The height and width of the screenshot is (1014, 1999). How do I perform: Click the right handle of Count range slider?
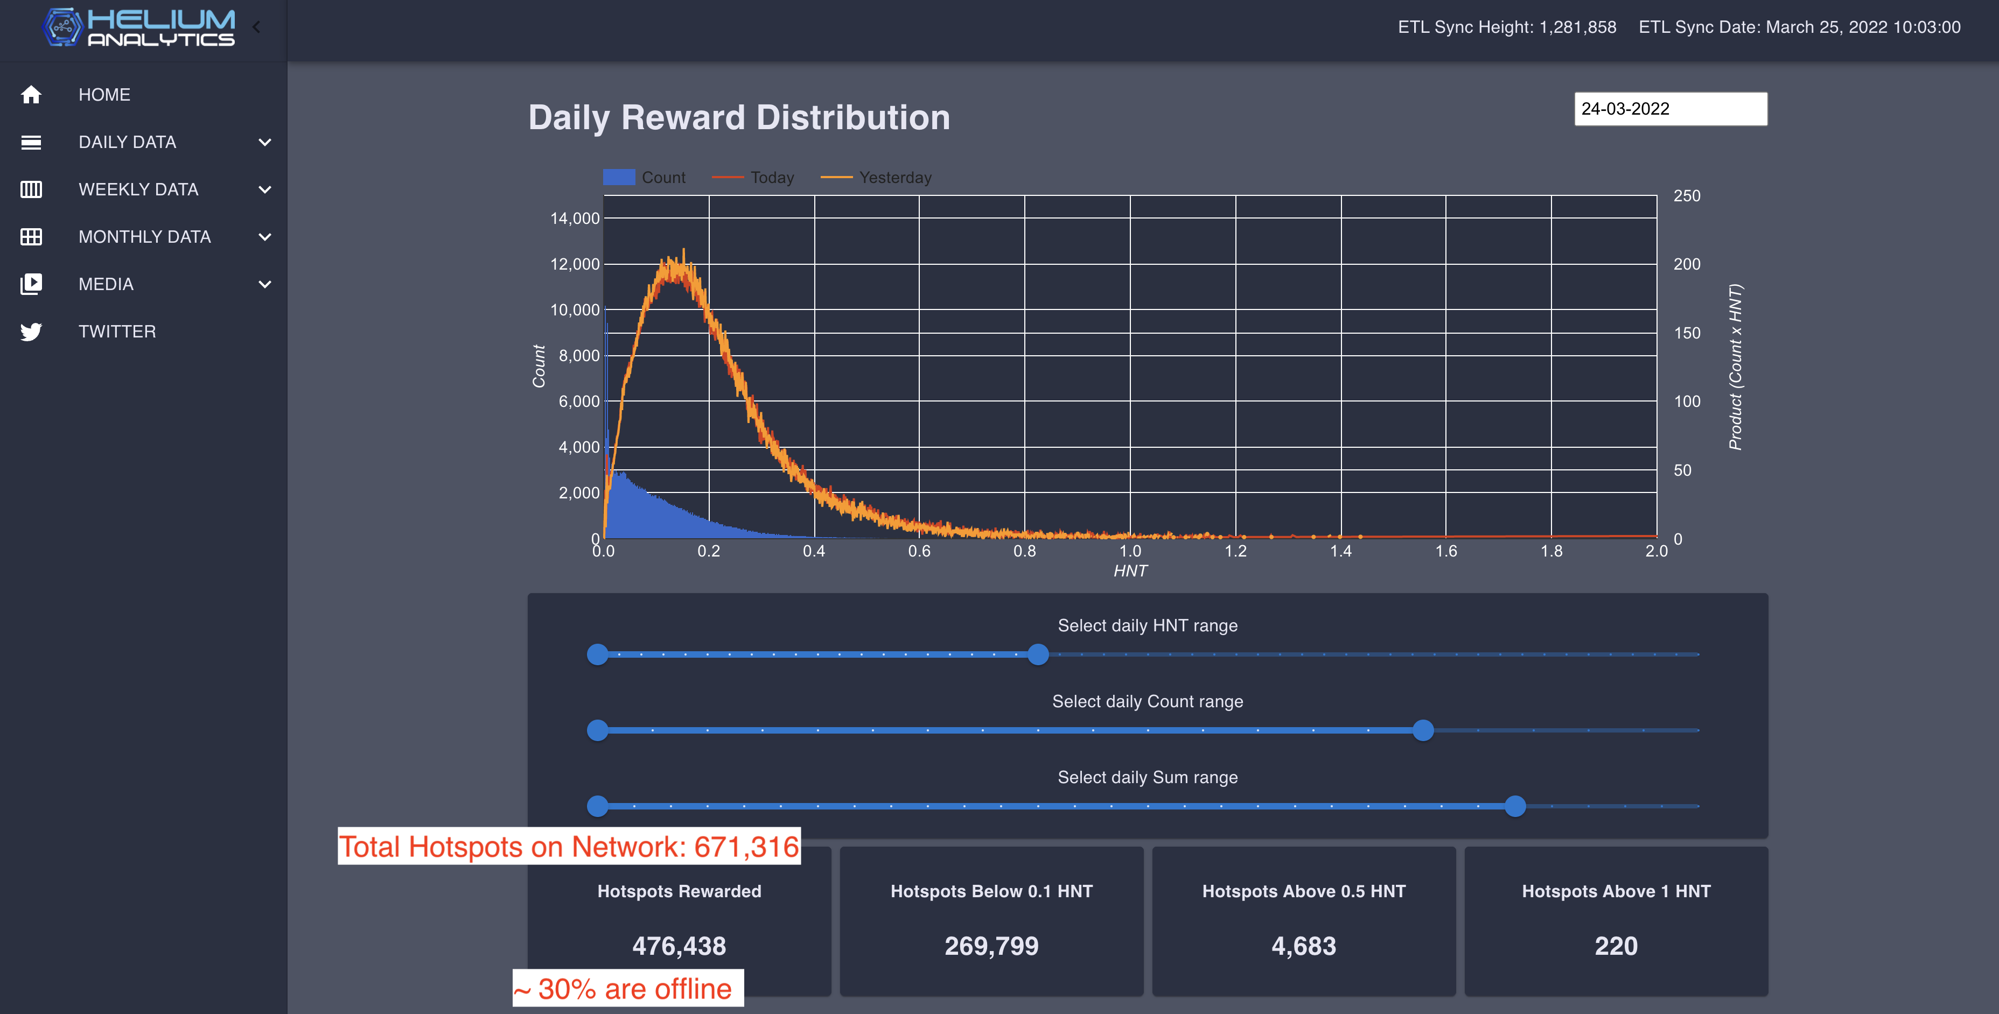(1422, 730)
